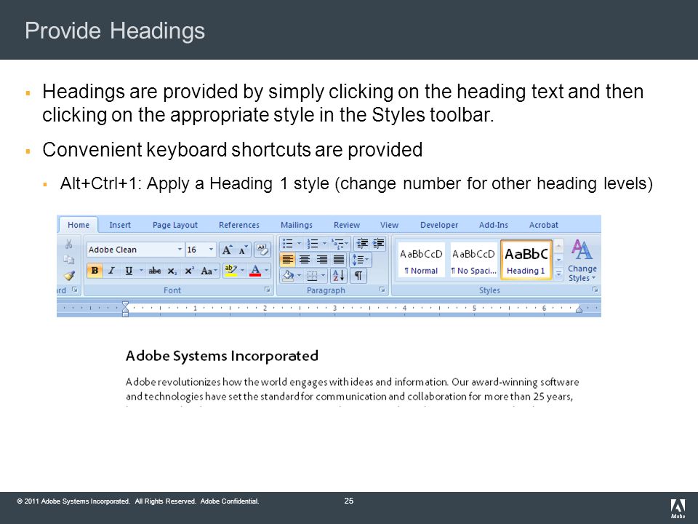Click the numbered list button
The height and width of the screenshot is (524, 698).
click(313, 243)
